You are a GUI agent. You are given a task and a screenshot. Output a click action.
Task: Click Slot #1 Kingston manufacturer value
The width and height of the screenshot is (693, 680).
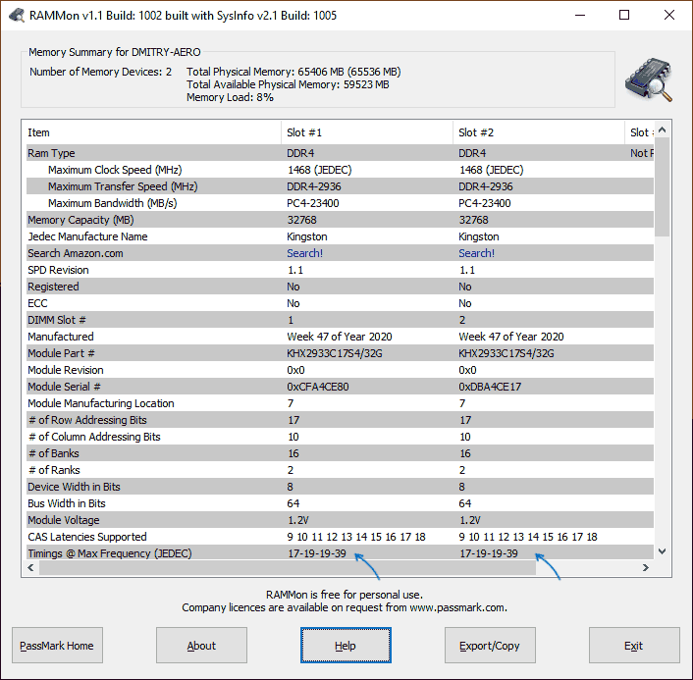(307, 236)
